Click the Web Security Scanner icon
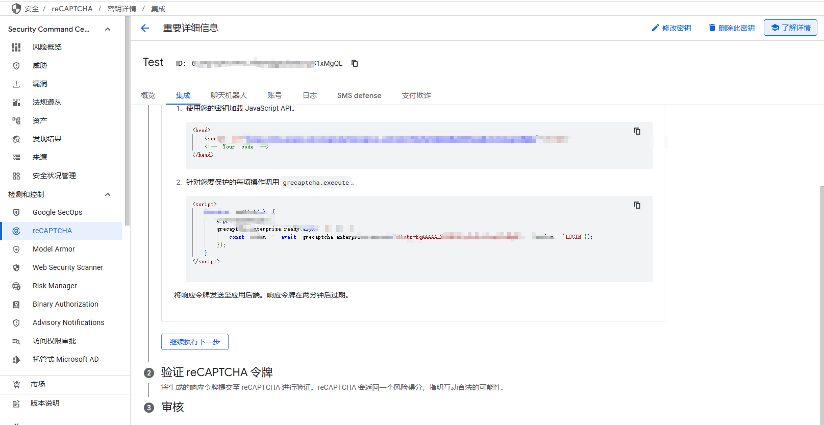 (x=16, y=267)
